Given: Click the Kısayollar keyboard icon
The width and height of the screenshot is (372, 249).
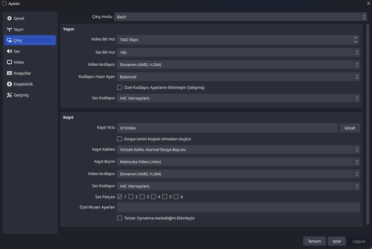Looking at the screenshot, I should [9, 73].
